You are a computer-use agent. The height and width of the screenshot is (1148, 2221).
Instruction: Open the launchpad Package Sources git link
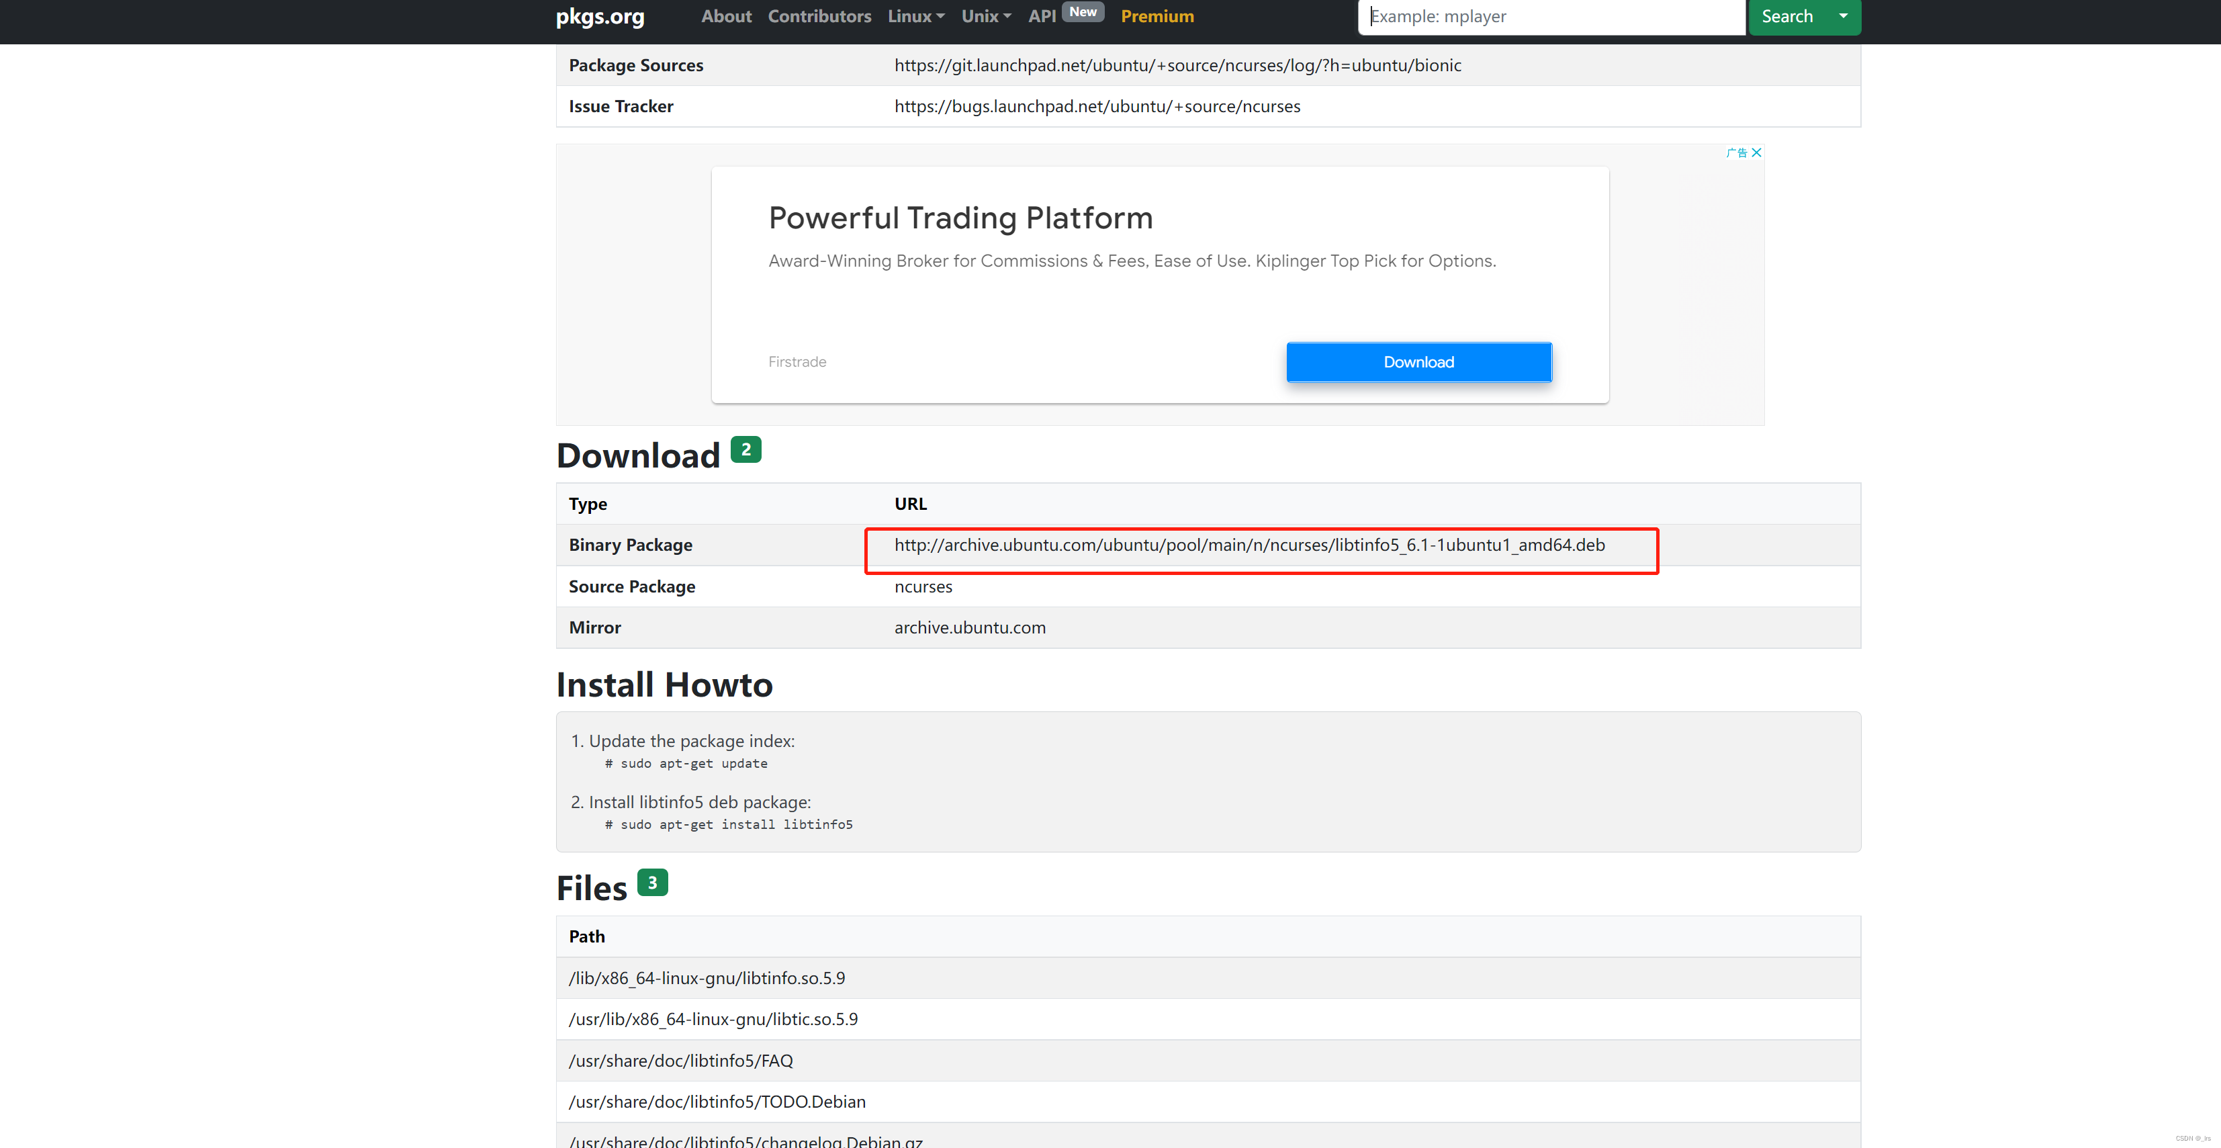(1177, 66)
